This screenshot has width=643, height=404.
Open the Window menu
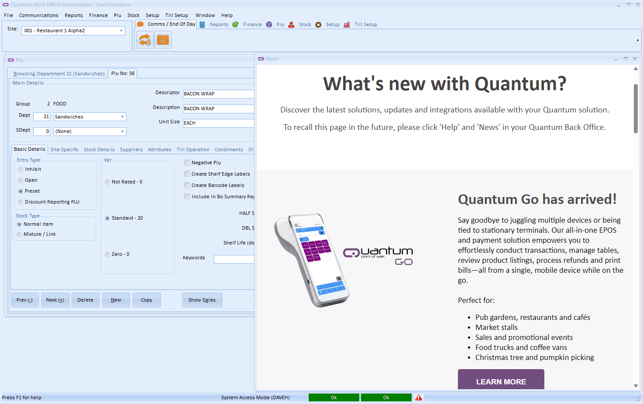pos(205,15)
